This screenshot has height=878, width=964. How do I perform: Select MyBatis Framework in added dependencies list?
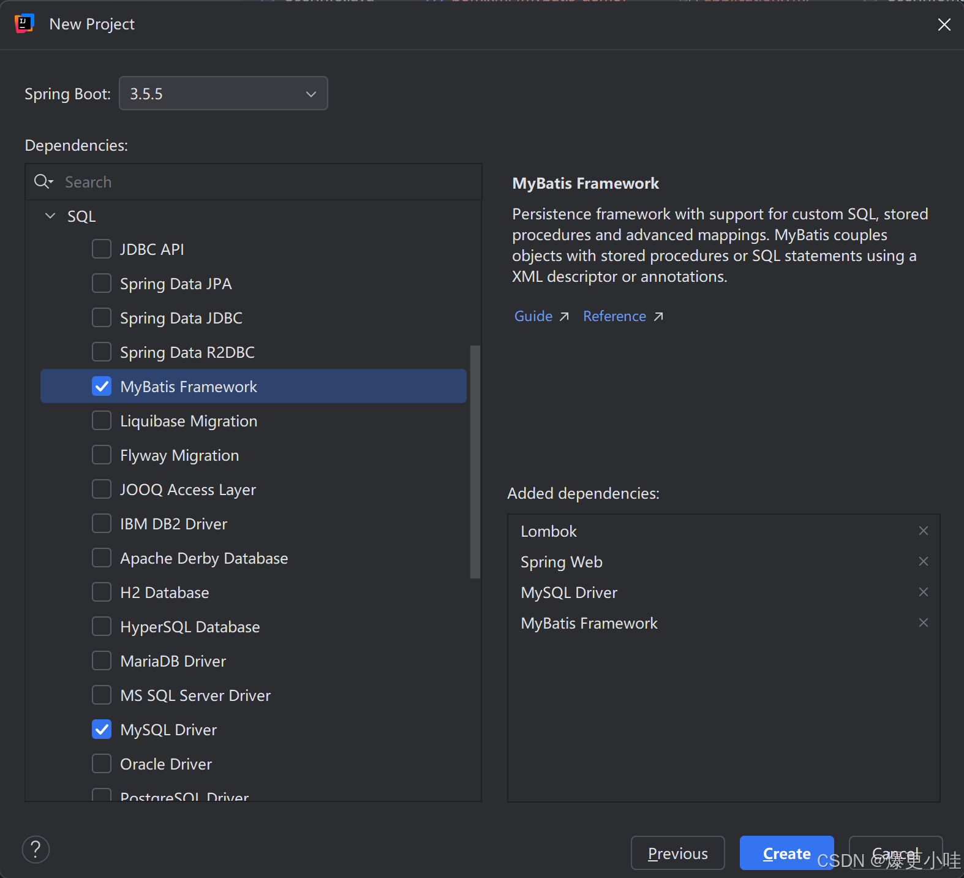point(589,623)
